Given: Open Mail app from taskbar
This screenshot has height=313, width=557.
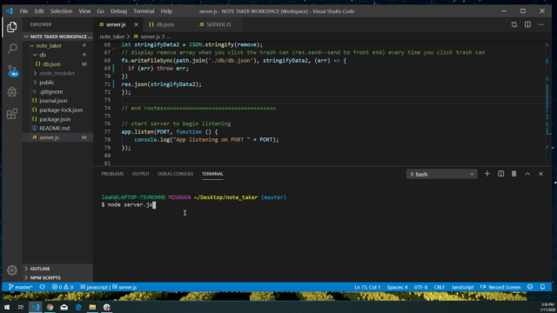Looking at the screenshot, I should pos(64,307).
